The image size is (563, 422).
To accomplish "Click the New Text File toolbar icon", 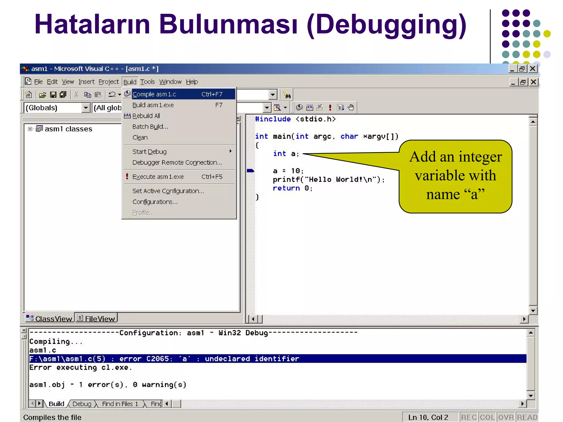I will [29, 95].
